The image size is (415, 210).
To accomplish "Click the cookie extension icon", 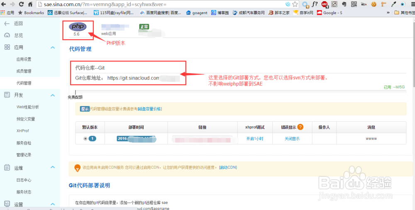I will (x=374, y=4).
